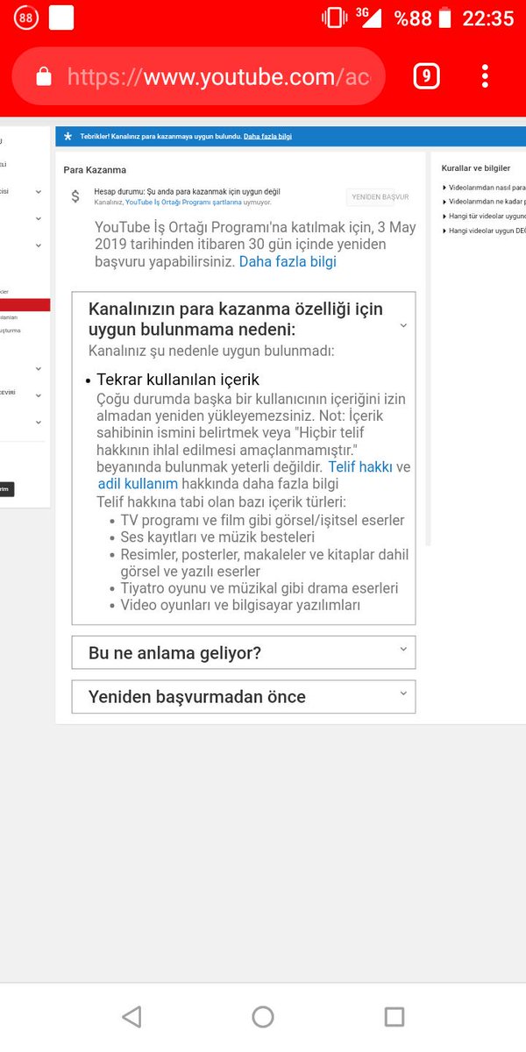Screen dimensions: 526x1052
Task: Tap the Android recent apps square button
Action: tap(394, 1017)
